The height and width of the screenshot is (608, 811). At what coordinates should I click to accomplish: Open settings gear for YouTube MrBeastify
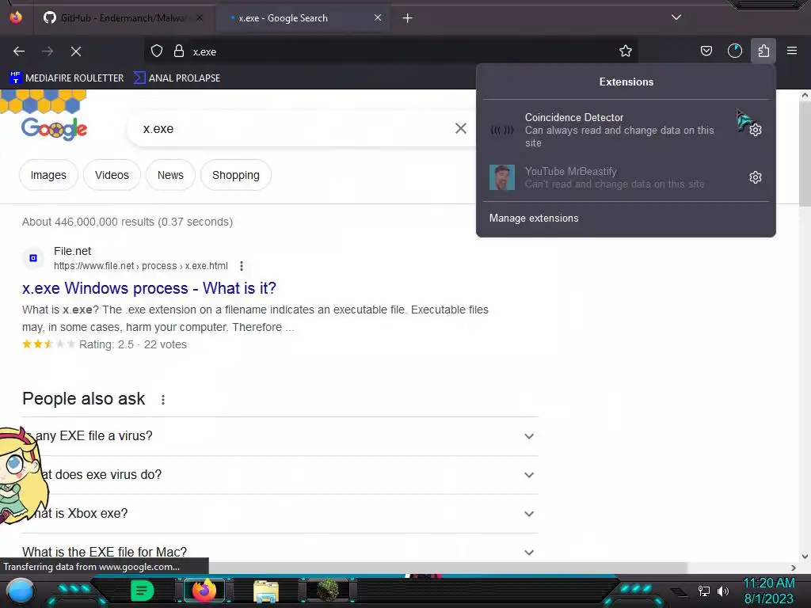(x=755, y=177)
